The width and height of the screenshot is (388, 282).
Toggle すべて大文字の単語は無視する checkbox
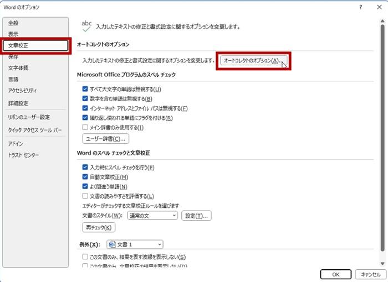[x=85, y=89]
